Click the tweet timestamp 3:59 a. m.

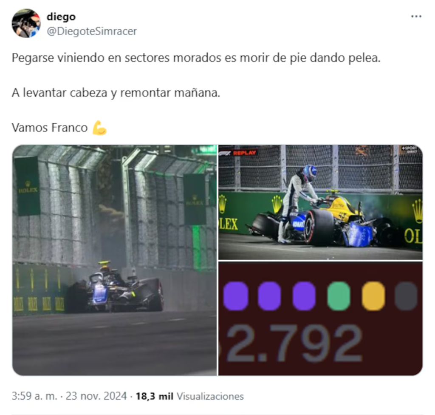click(x=34, y=396)
